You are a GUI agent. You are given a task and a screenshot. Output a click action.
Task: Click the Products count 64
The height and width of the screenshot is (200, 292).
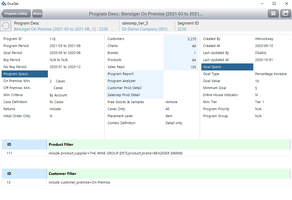194,60
